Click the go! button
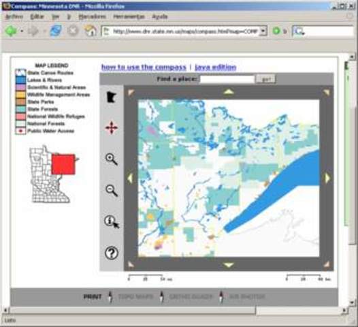The width and height of the screenshot is (358, 327). point(266,79)
